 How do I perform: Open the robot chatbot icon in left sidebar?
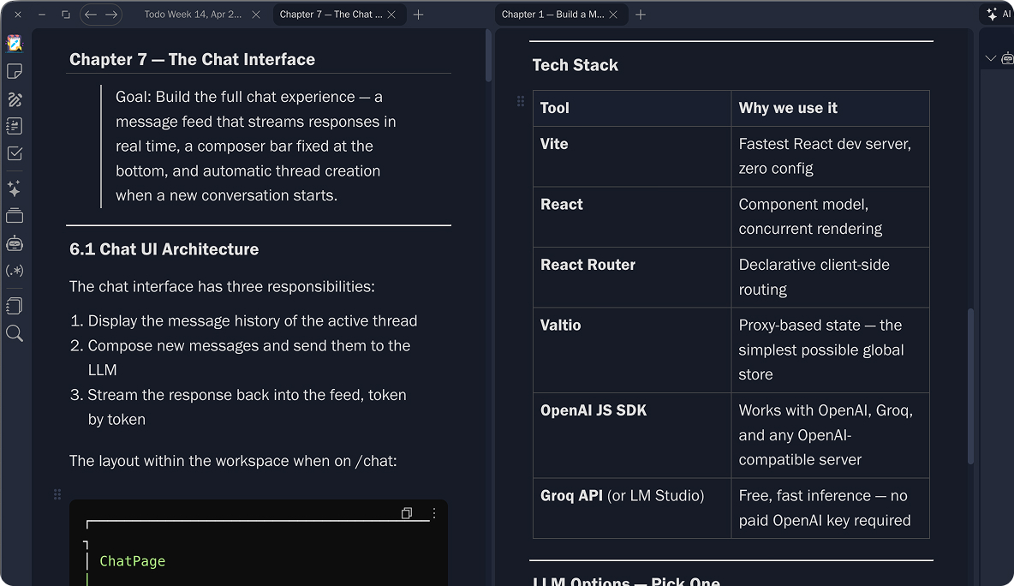pyautogui.click(x=15, y=243)
